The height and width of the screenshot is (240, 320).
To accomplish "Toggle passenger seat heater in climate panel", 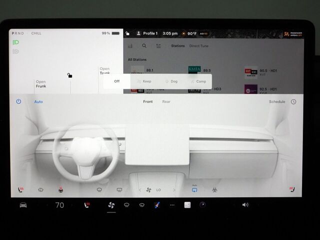I will click(292, 189).
